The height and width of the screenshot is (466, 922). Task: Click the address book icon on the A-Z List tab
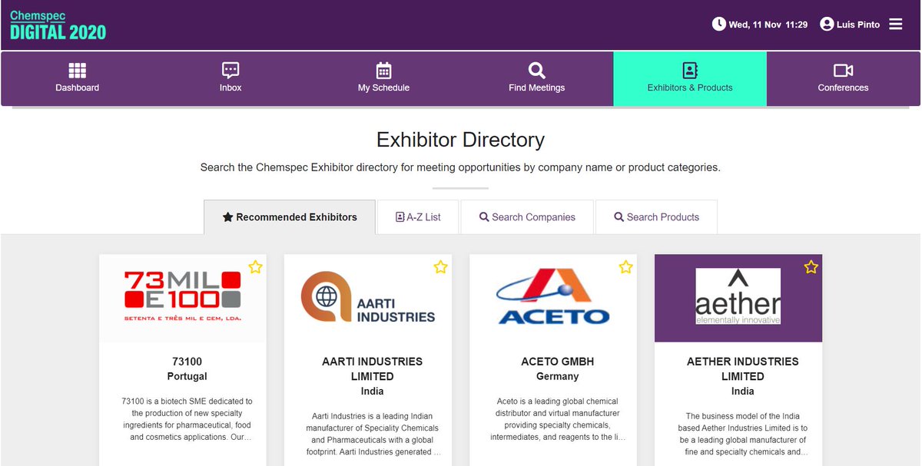[400, 217]
